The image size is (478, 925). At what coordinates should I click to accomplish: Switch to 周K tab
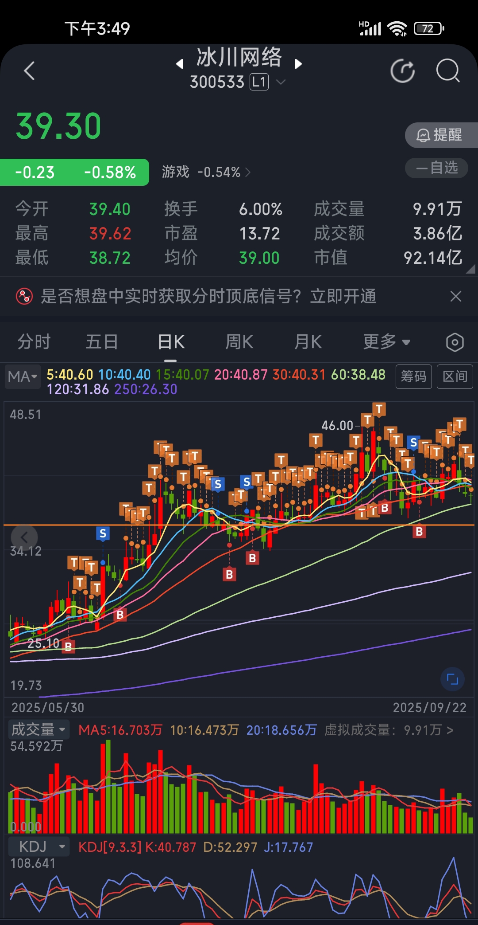239,342
